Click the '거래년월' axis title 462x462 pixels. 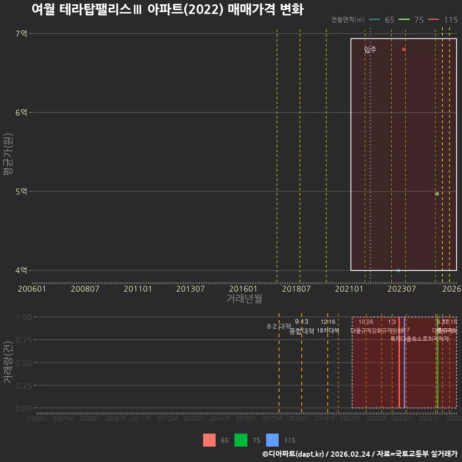244,298
